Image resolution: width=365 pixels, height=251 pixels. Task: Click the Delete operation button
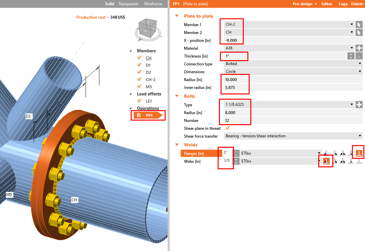tap(357, 4)
